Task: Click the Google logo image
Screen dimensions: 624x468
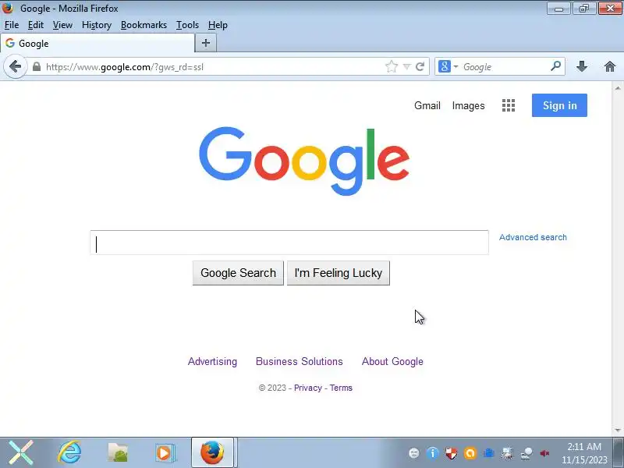Action: [304, 161]
